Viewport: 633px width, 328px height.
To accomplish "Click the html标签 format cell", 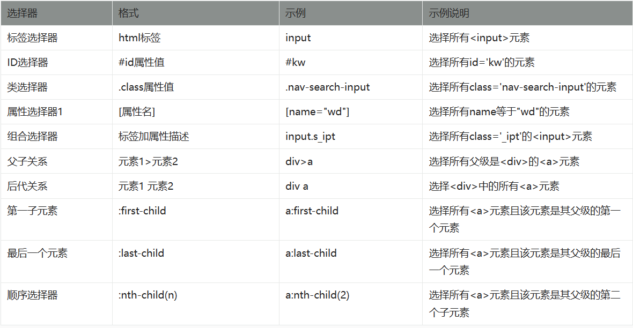I will pyautogui.click(x=139, y=38).
